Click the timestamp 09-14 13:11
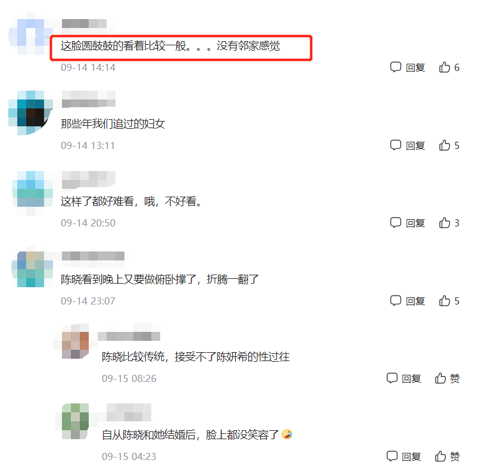The height and width of the screenshot is (463, 480). pyautogui.click(x=88, y=145)
